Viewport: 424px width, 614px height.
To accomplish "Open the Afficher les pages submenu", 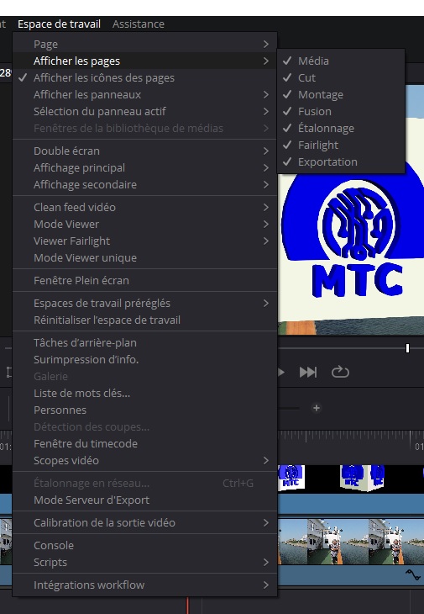I will click(x=144, y=61).
